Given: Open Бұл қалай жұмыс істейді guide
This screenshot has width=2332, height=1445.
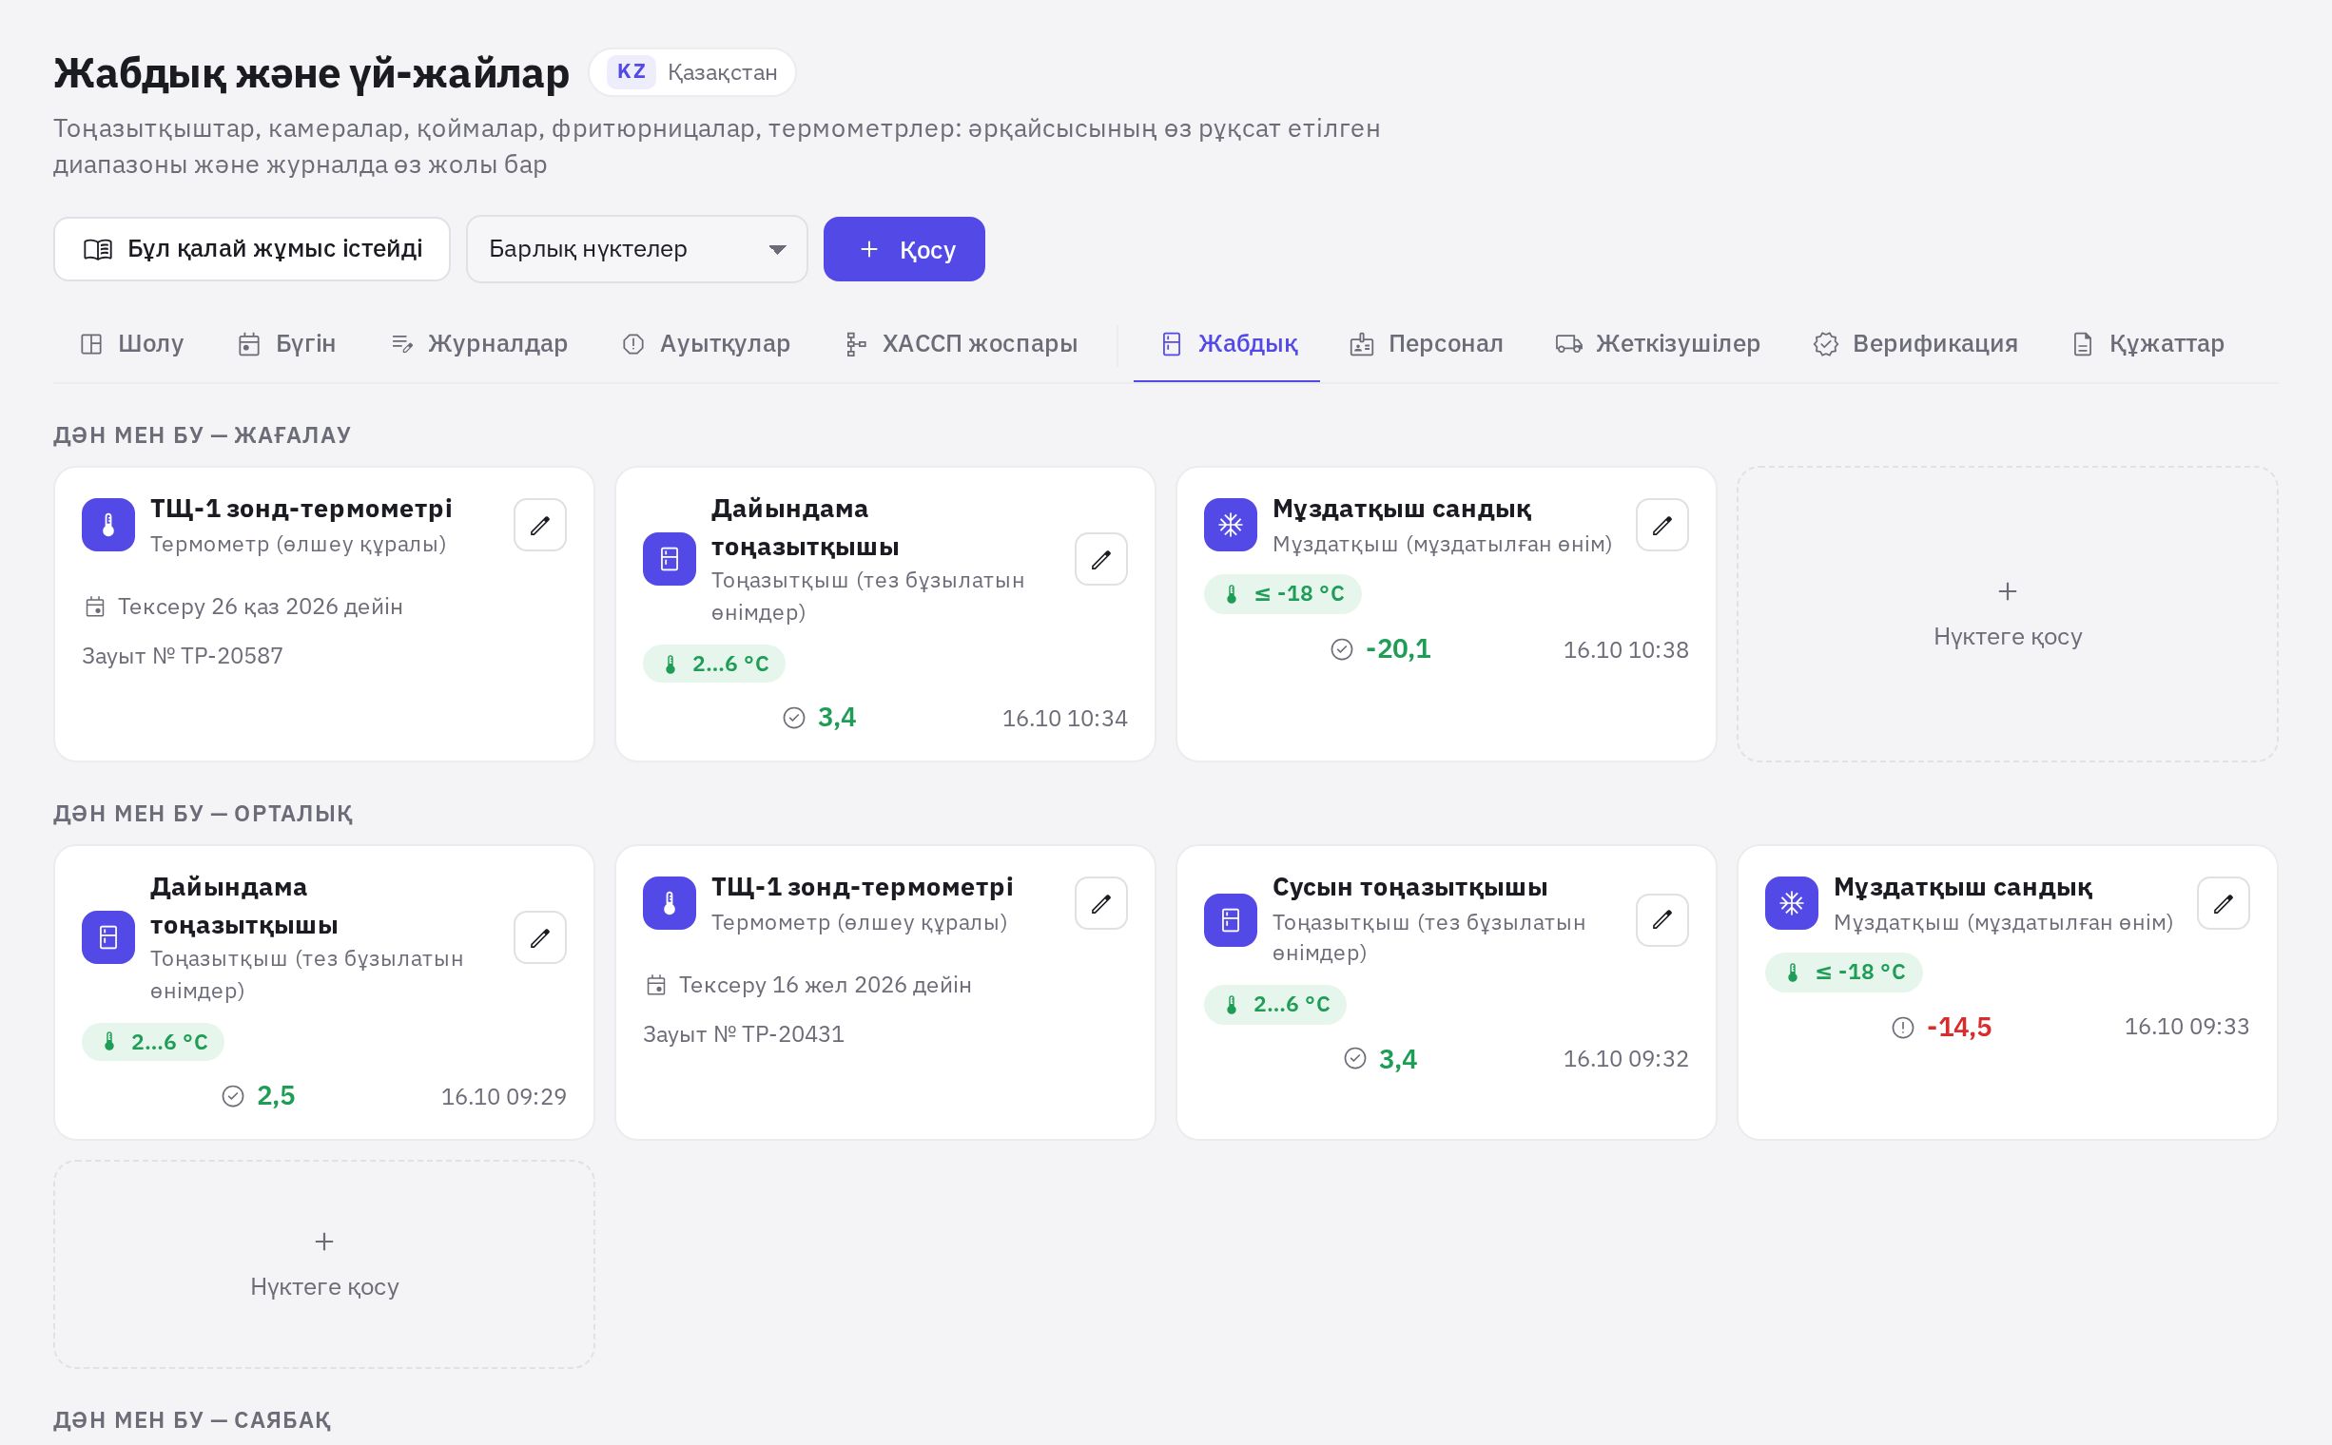Looking at the screenshot, I should [251, 249].
